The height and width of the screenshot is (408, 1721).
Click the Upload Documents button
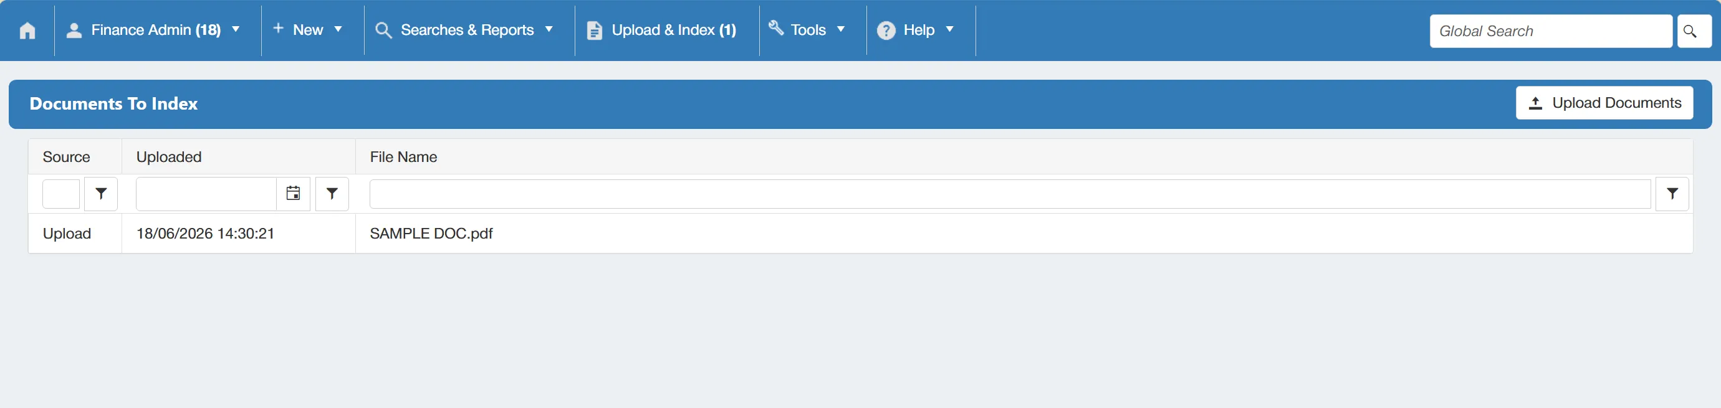(x=1604, y=103)
